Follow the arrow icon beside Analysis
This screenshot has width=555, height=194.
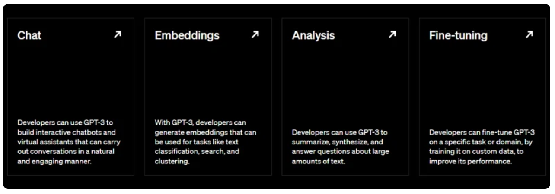[x=392, y=35]
